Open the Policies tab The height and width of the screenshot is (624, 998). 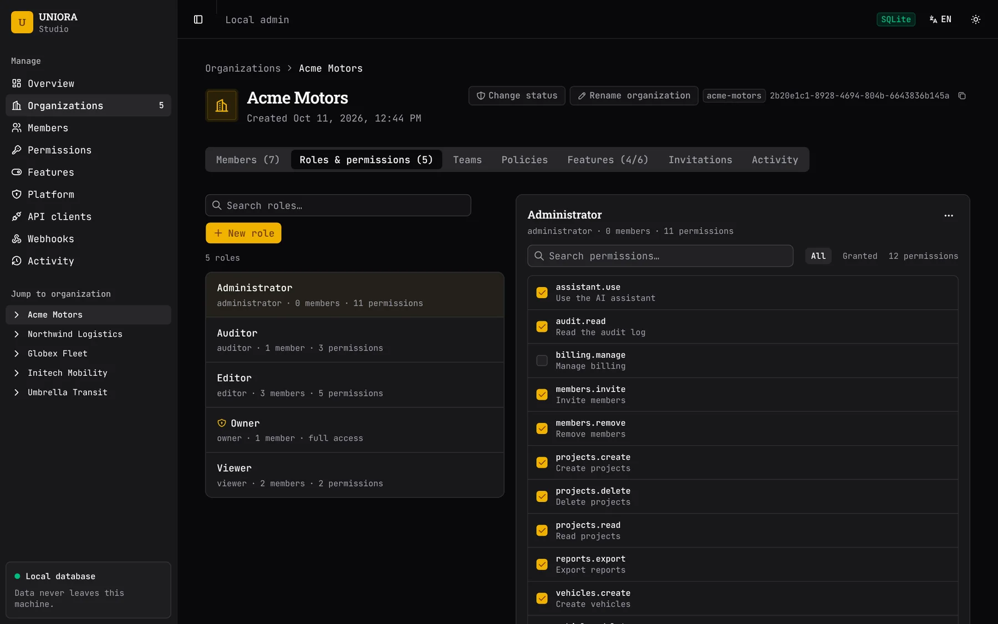[525, 160]
